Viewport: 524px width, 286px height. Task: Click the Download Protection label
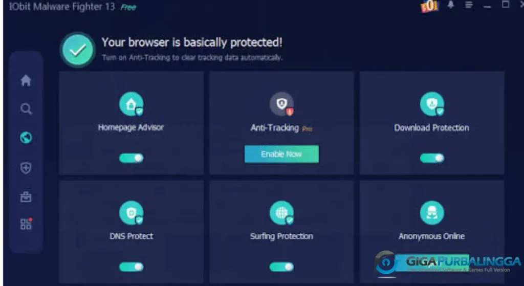pyautogui.click(x=431, y=127)
